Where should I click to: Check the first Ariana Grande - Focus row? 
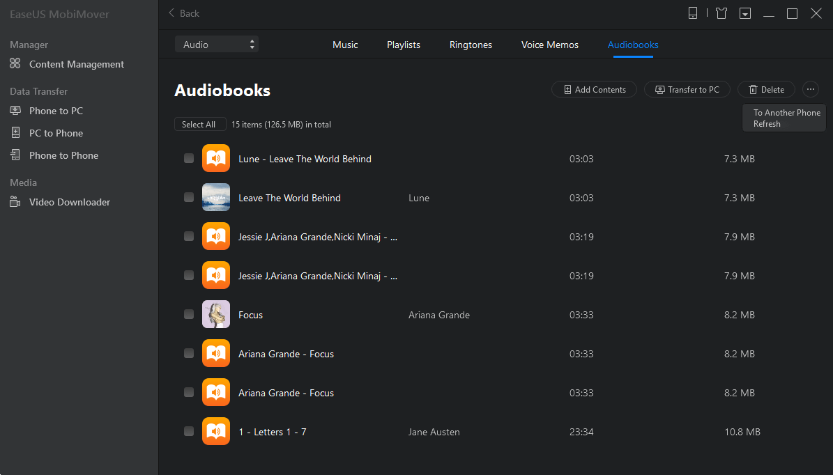(x=189, y=353)
